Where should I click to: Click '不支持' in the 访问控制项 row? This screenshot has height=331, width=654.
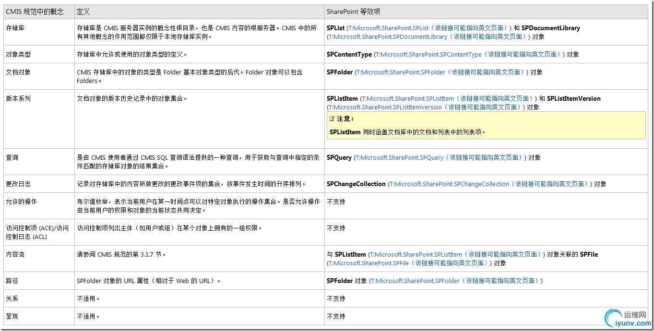point(336,228)
